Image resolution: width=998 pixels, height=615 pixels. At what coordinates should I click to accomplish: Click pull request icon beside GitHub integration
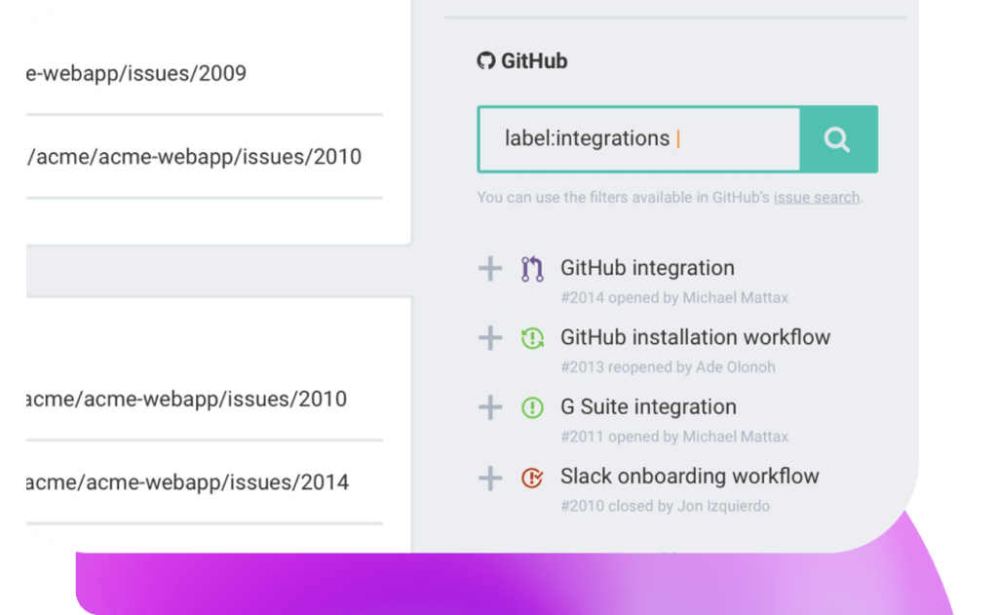532,269
